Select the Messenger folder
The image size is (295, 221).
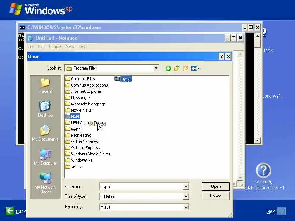pos(77,98)
